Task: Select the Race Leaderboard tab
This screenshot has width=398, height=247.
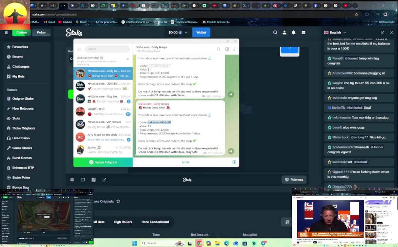Action: coord(155,222)
